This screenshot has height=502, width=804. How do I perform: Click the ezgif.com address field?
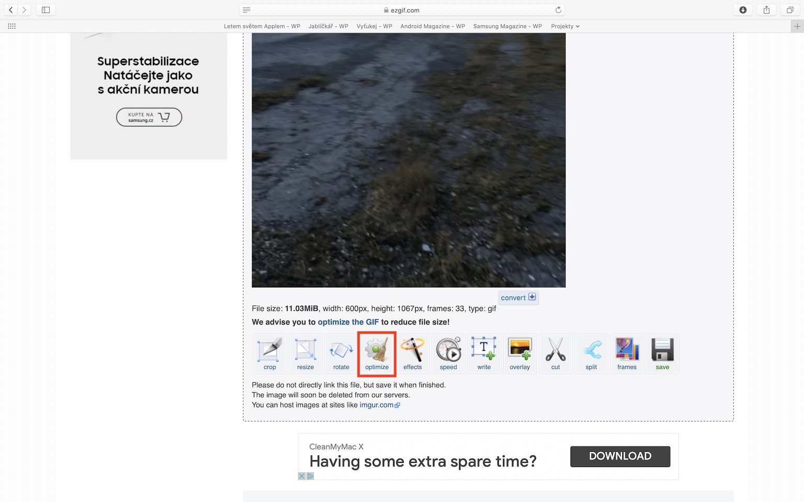[x=402, y=10]
